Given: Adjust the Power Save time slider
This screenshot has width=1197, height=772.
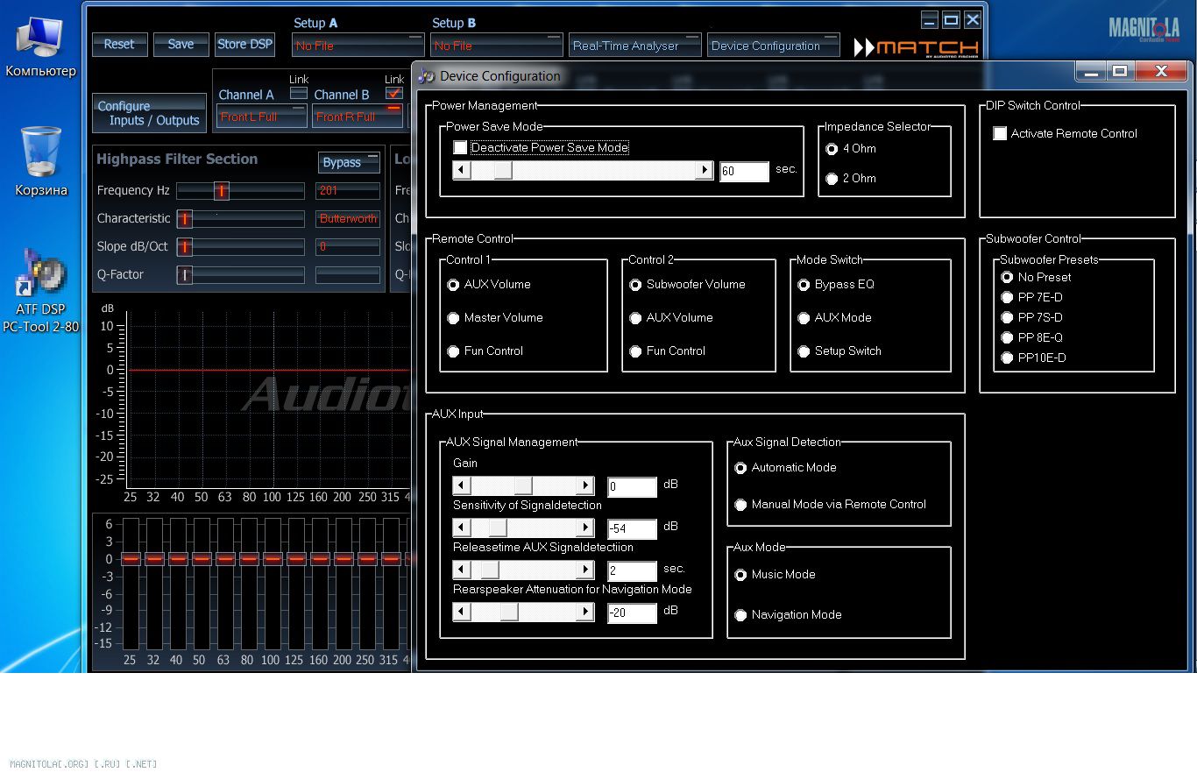Looking at the screenshot, I should (x=503, y=171).
